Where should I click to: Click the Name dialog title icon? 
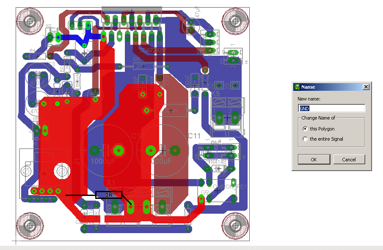[x=297, y=87]
